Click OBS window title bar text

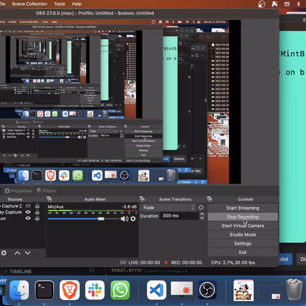coord(95,13)
